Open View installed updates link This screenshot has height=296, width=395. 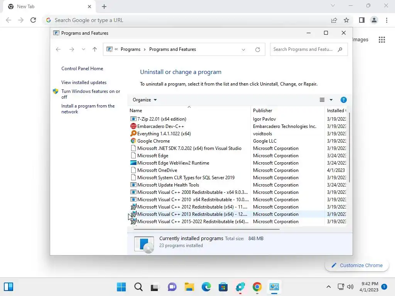click(x=84, y=82)
